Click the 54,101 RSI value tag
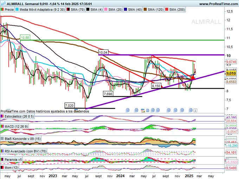Screen dimensions: 239x179 click(x=231, y=152)
